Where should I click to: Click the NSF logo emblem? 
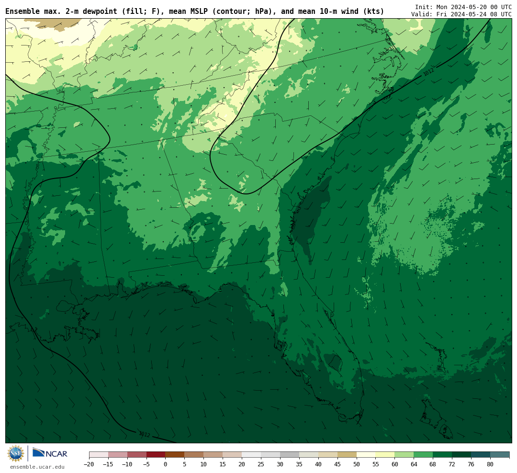16,453
